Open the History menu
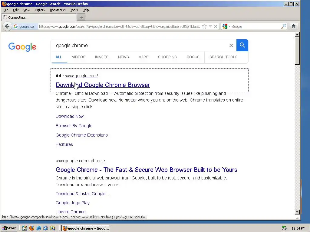The width and height of the screenshot is (310, 232). coord(40,10)
